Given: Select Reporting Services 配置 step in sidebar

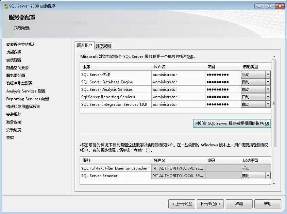Looking at the screenshot, I should pos(28,99).
